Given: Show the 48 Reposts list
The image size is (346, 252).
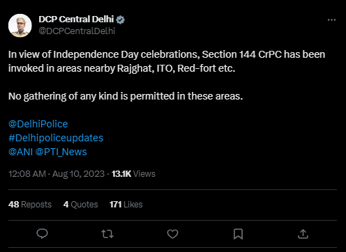Looking at the screenshot, I should (x=30, y=205).
